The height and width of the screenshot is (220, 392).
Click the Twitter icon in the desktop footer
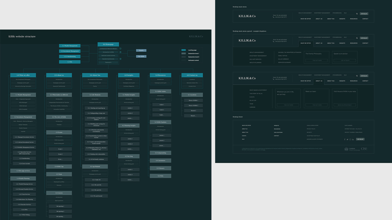[x=348, y=139]
